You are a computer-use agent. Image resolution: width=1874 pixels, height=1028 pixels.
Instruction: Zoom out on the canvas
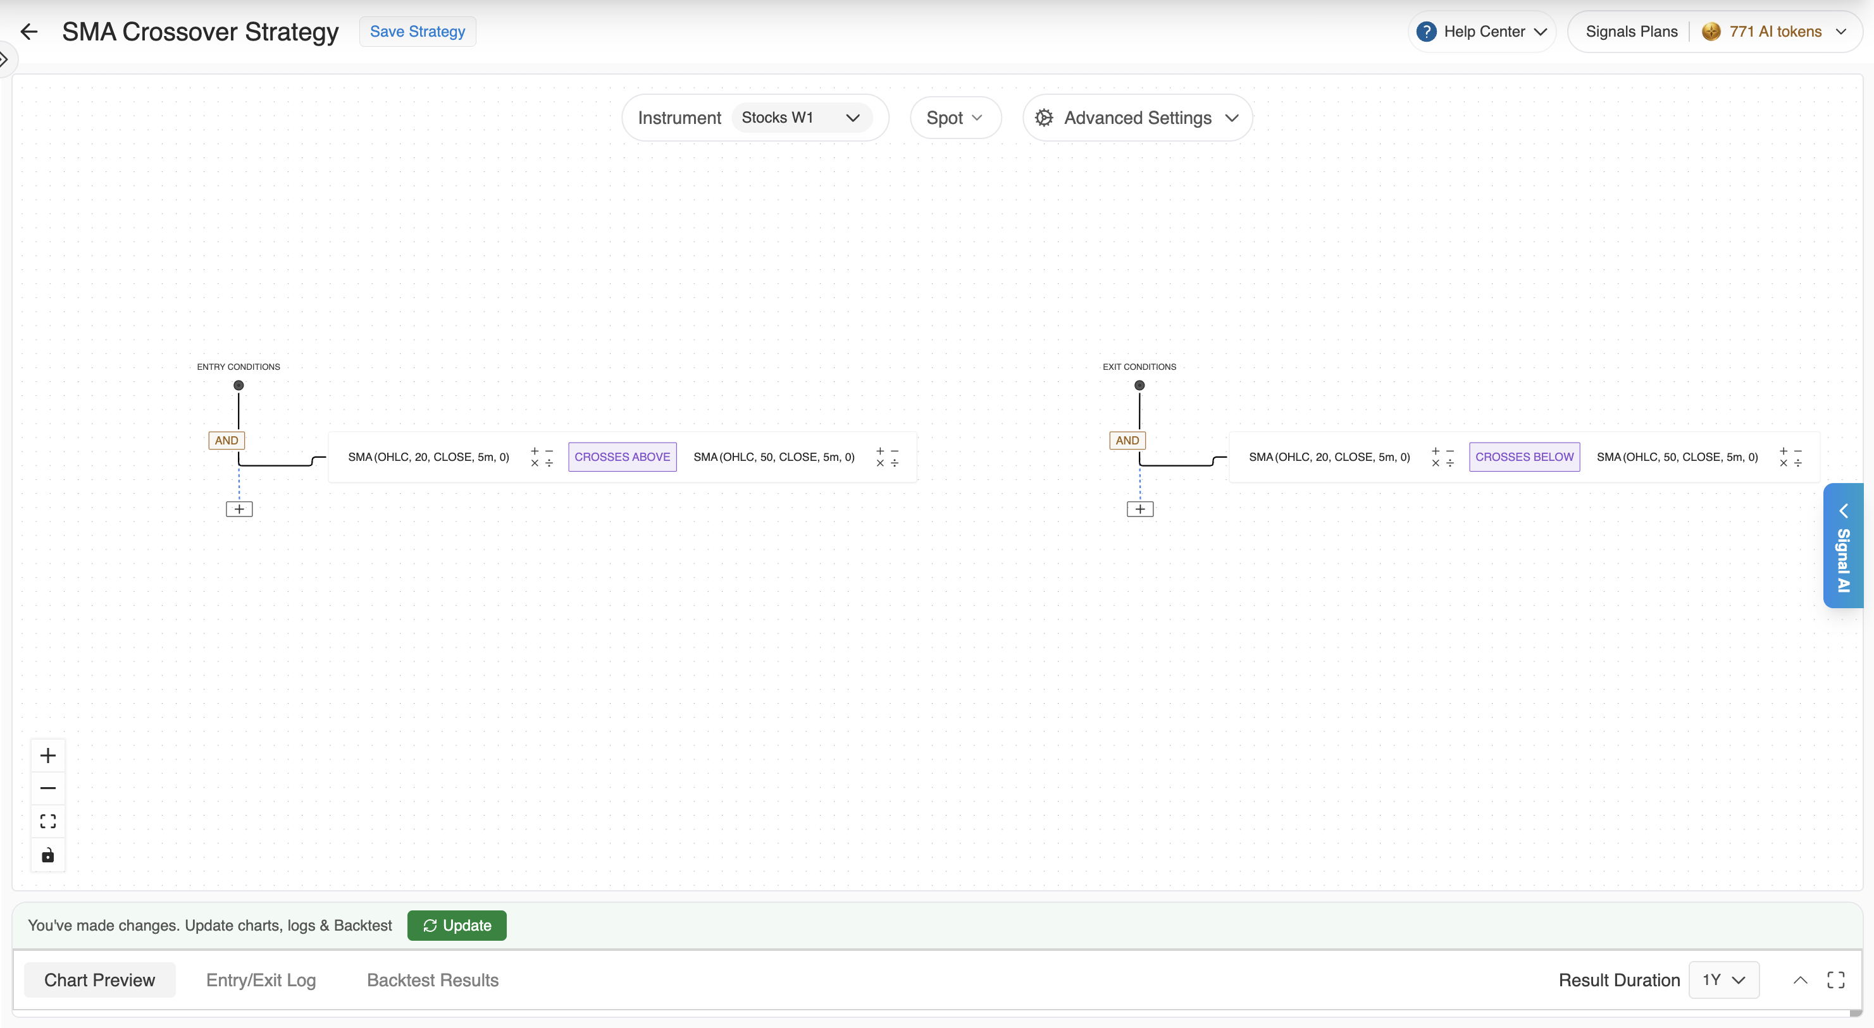[x=48, y=788]
